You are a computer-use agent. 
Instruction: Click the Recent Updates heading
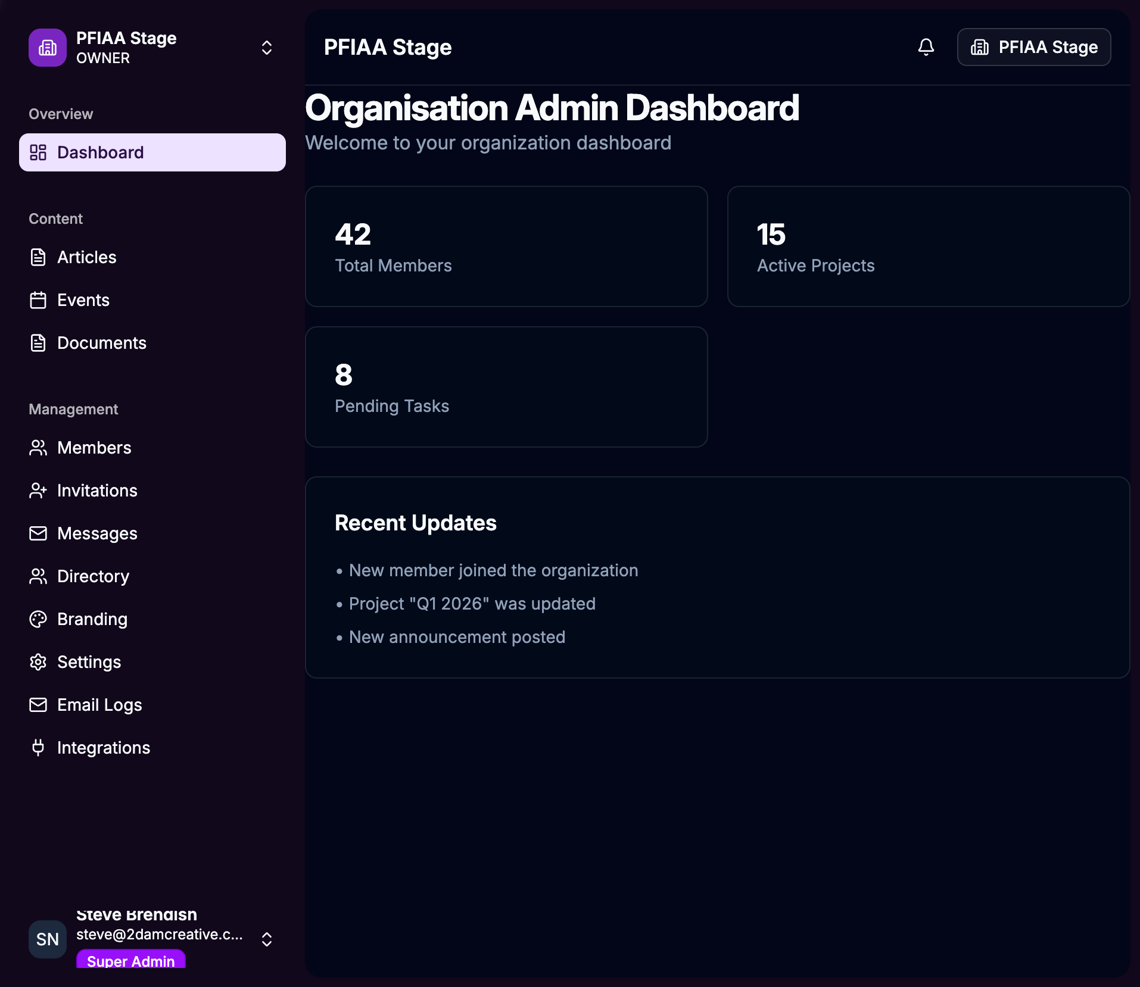click(x=416, y=523)
